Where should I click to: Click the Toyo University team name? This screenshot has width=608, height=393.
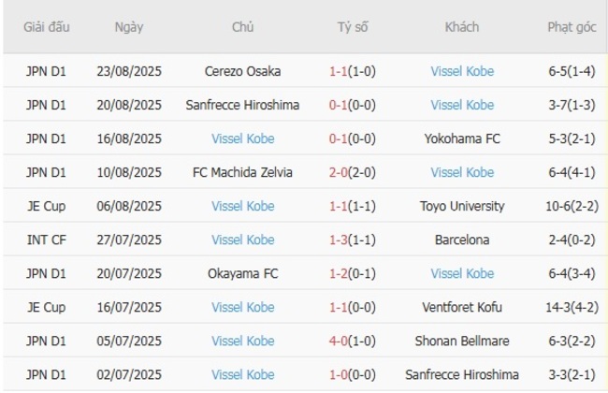462,206
